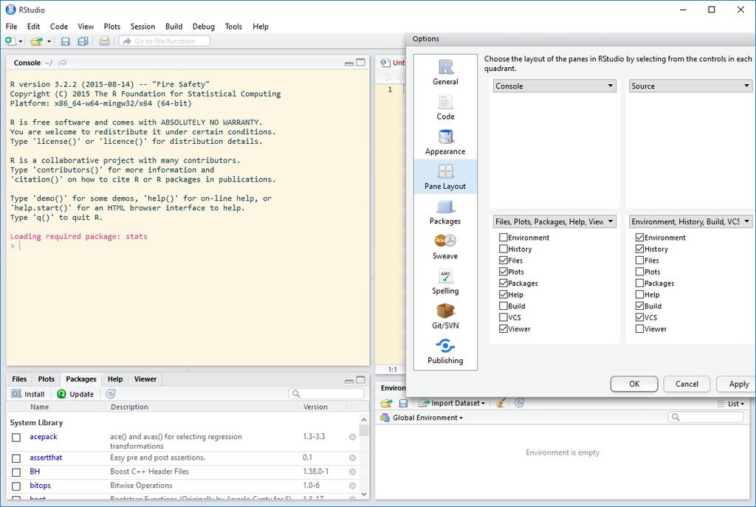Click the New File icon in toolbar
756x507 pixels.
click(10, 41)
